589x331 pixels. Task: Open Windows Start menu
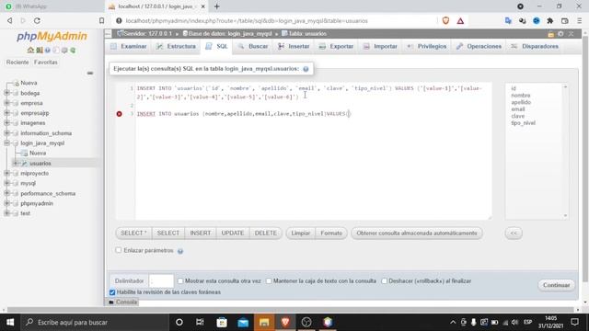coord(10,322)
